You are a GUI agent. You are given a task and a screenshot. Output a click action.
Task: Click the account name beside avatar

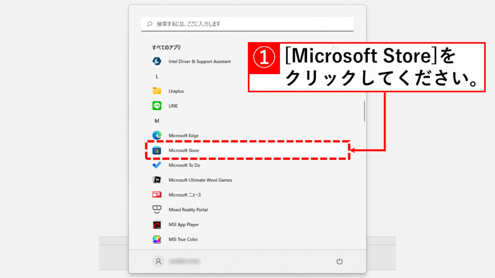tap(184, 261)
